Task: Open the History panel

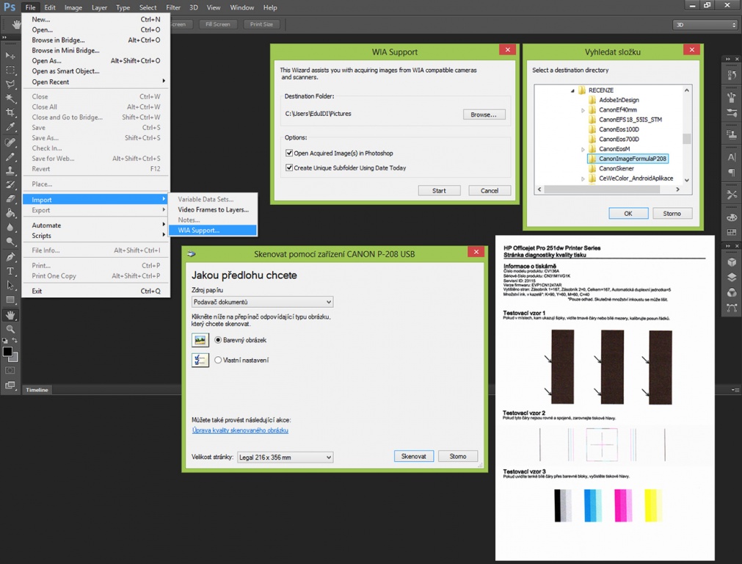Action: [732, 75]
